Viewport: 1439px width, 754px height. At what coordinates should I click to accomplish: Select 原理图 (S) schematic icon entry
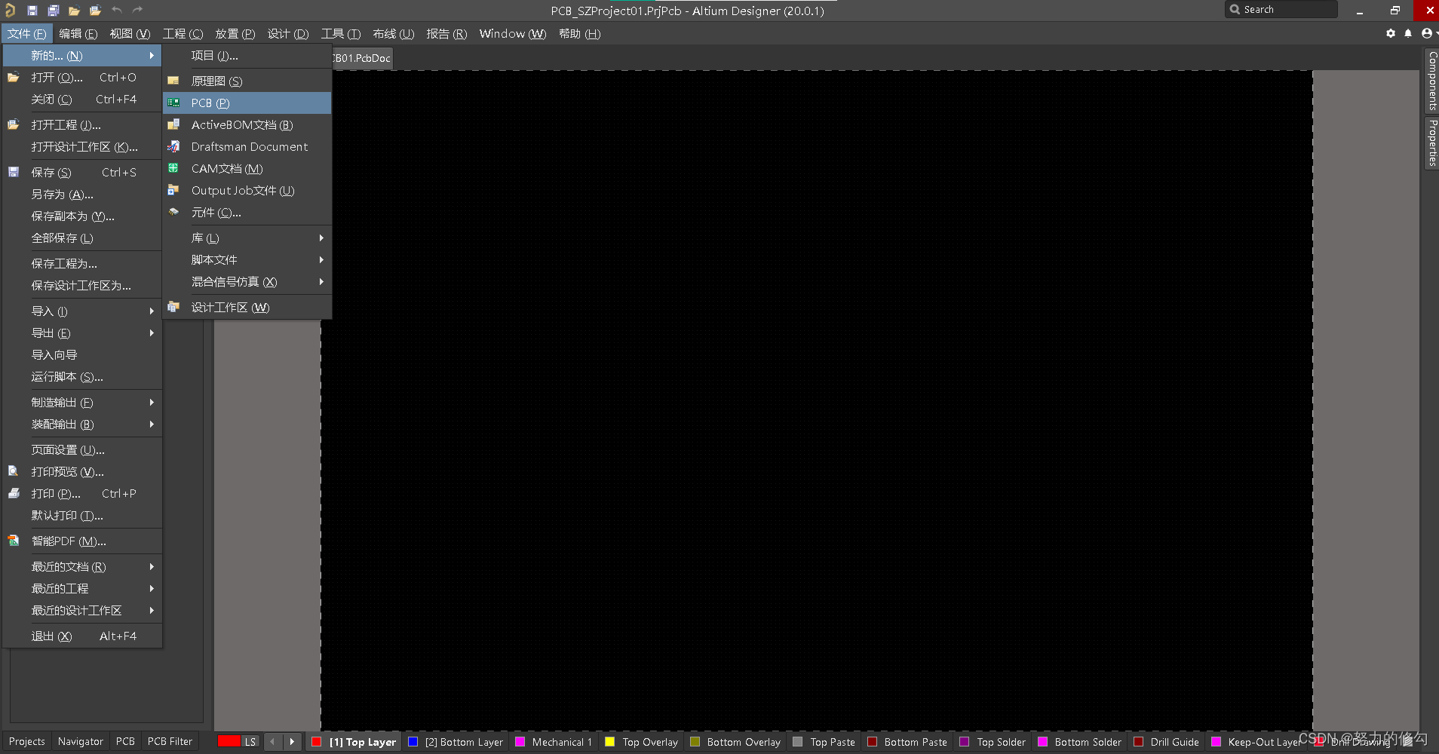pyautogui.click(x=247, y=81)
